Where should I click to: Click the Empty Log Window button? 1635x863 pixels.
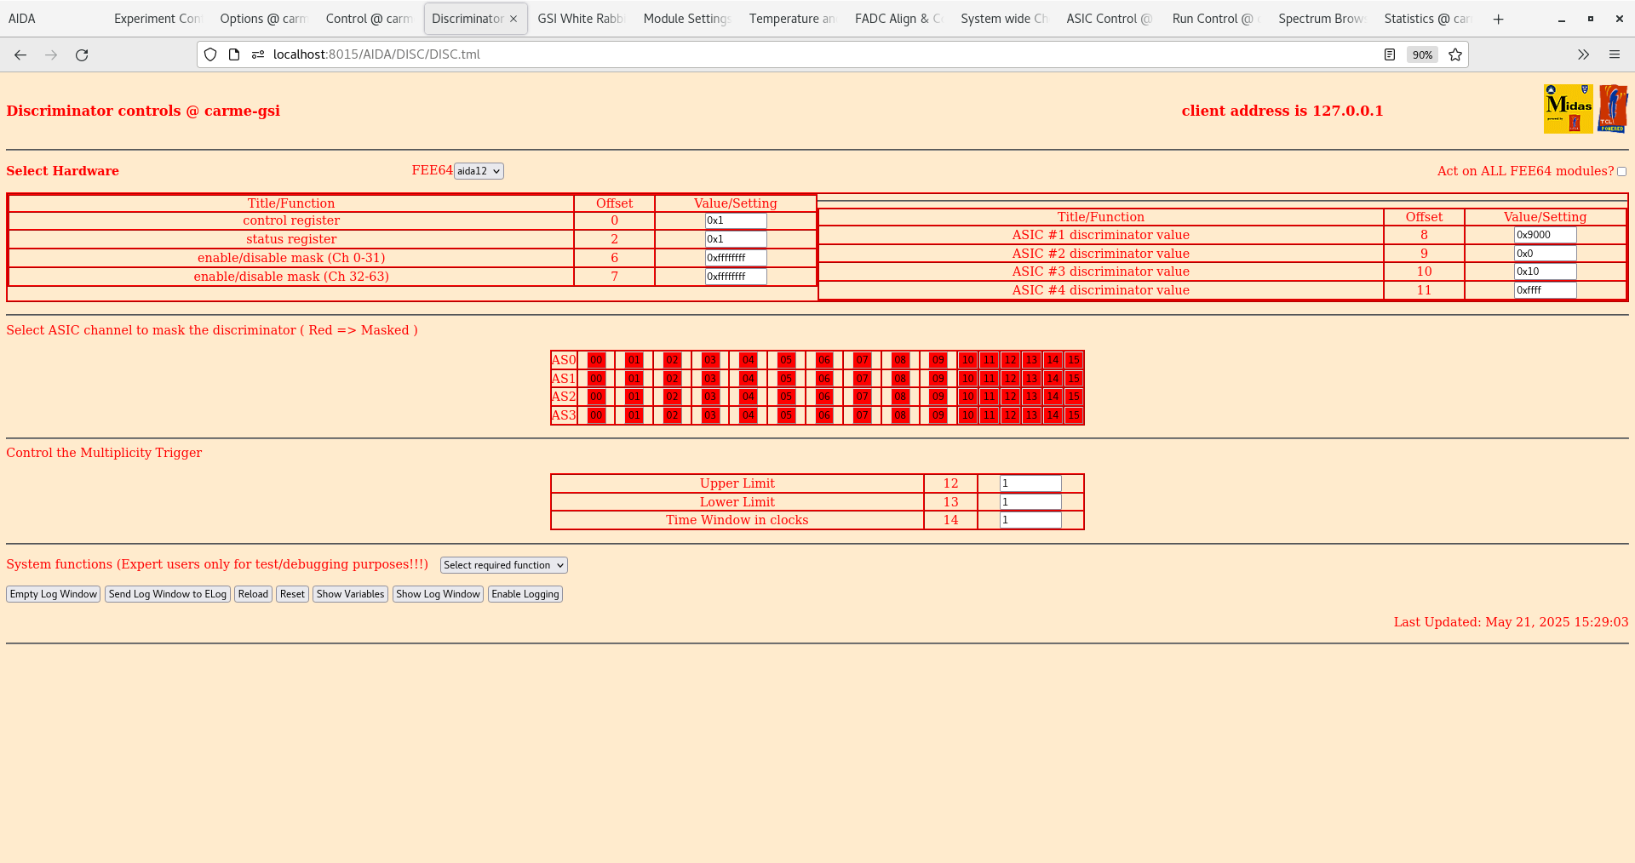[x=53, y=593]
